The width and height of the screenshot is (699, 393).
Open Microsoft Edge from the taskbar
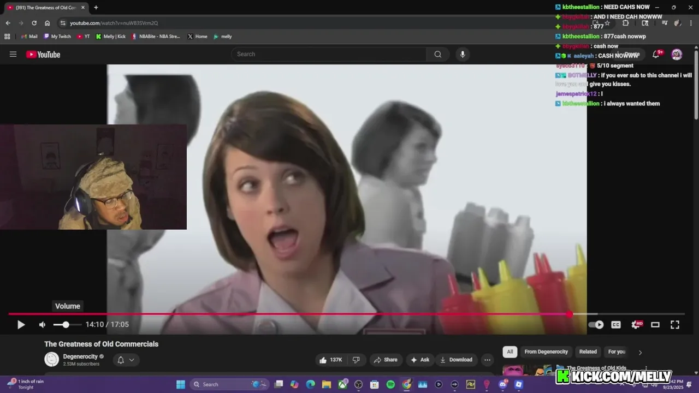[310, 384]
